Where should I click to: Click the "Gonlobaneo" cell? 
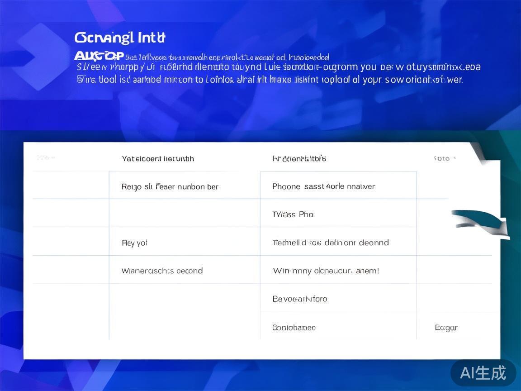click(294, 328)
